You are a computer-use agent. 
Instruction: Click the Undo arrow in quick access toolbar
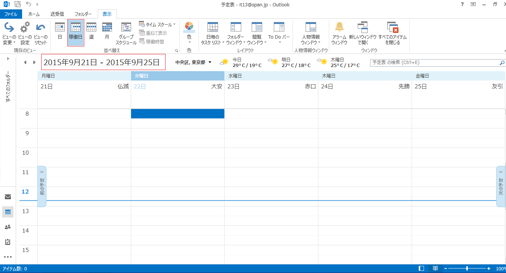28,4
